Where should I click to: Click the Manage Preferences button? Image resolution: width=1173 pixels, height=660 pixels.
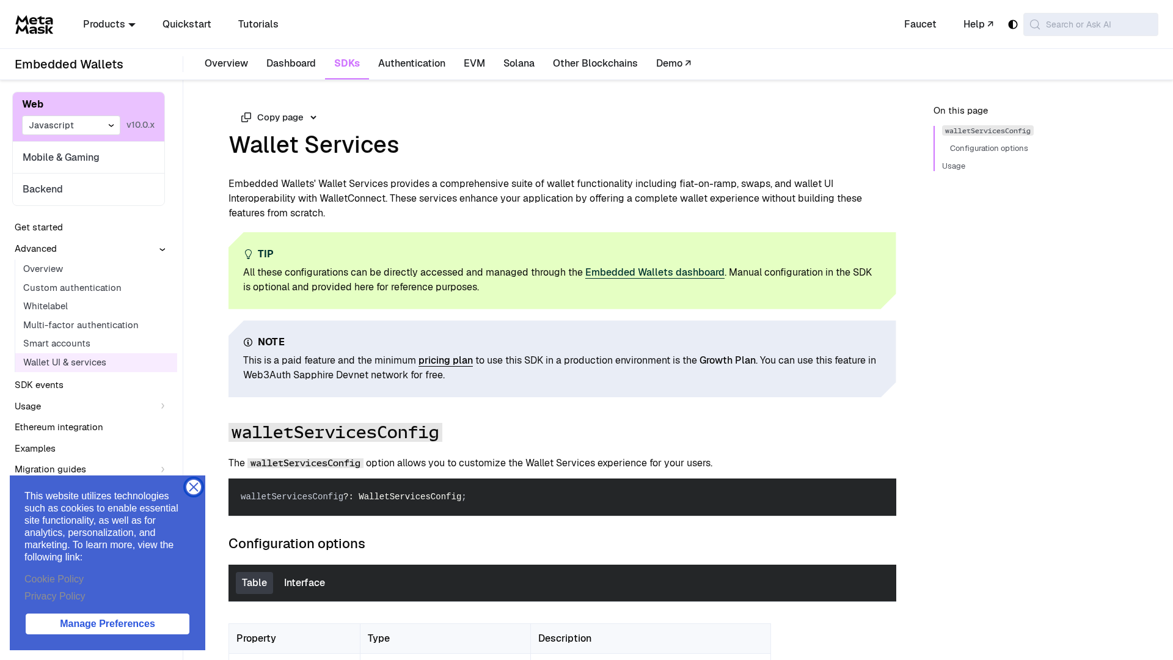coord(108,624)
